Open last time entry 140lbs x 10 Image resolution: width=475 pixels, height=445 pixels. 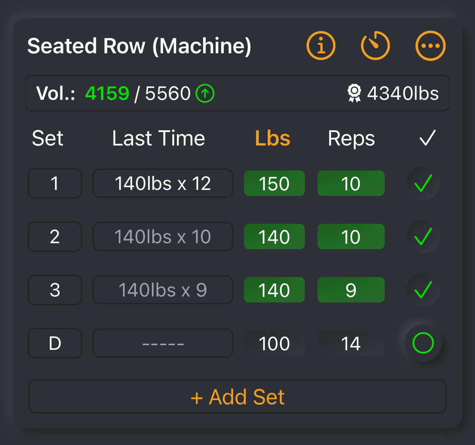point(163,236)
